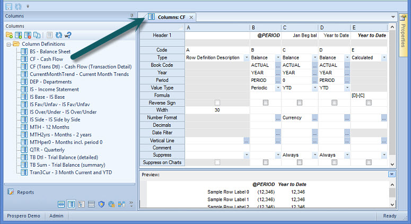This screenshot has height=224, width=411.
Task: Open the help question mark icon
Action: point(68,35)
